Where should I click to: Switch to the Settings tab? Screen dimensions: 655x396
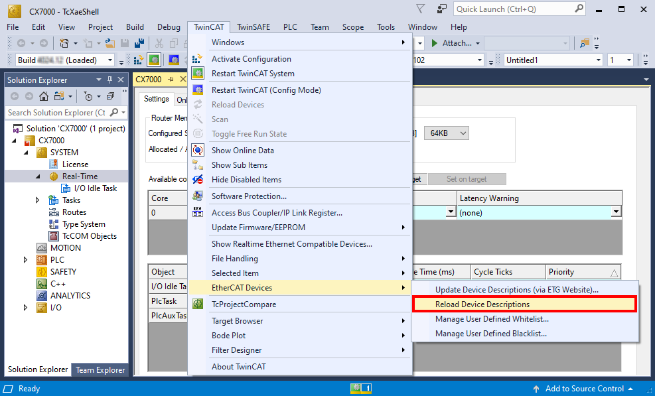(x=157, y=99)
